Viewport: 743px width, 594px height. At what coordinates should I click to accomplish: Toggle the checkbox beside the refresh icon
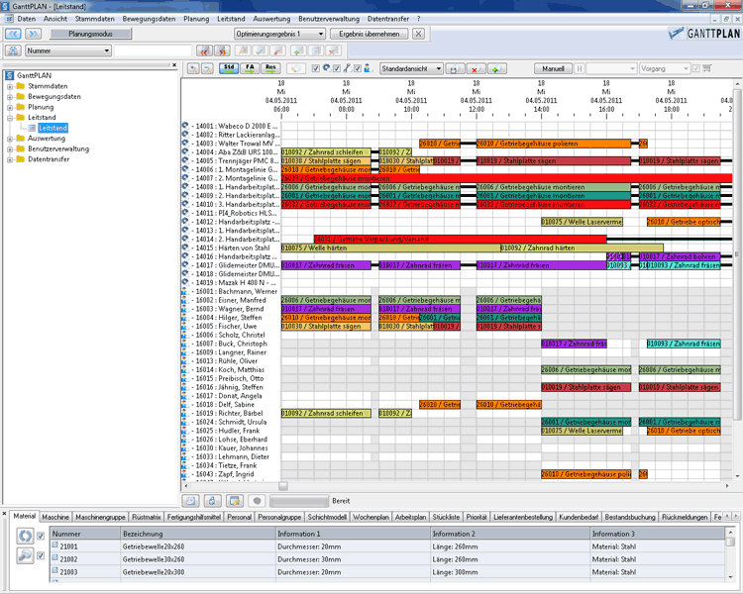click(41, 536)
